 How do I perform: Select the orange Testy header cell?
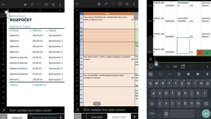pos(107,14)
